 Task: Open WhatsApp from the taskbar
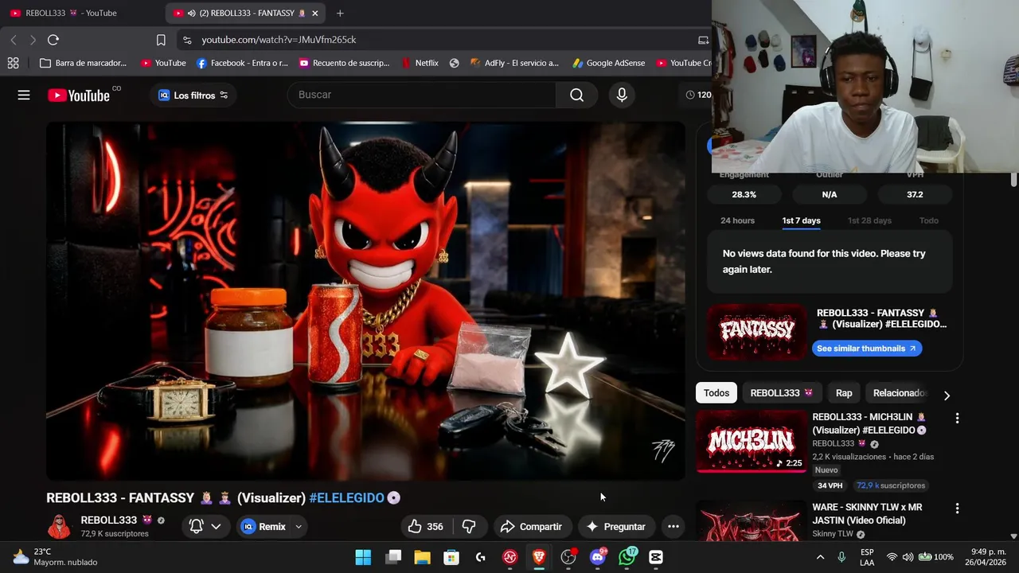pyautogui.click(x=627, y=557)
